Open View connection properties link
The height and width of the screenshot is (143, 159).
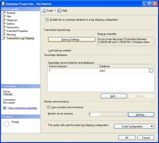(22, 108)
